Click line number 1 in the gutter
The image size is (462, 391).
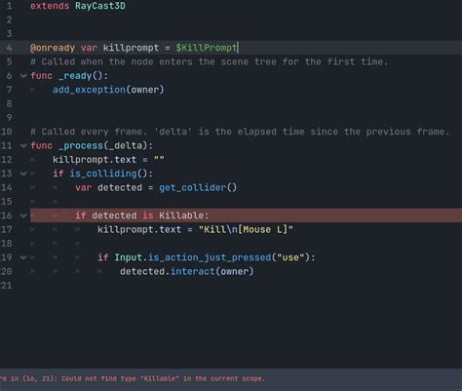[9, 6]
